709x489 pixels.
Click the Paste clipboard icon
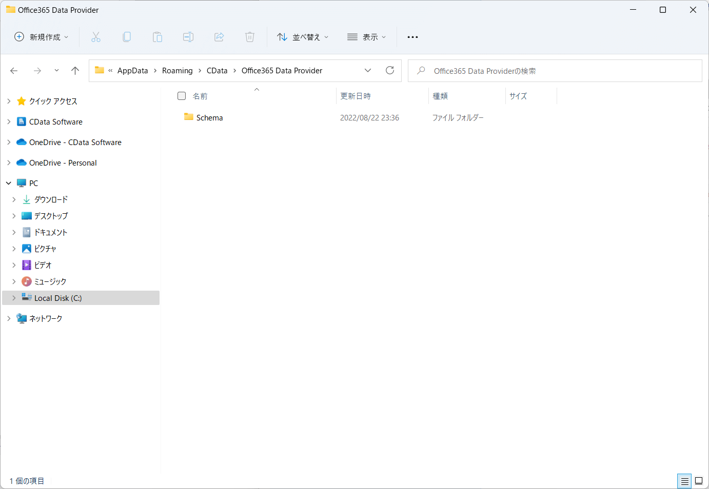[157, 37]
